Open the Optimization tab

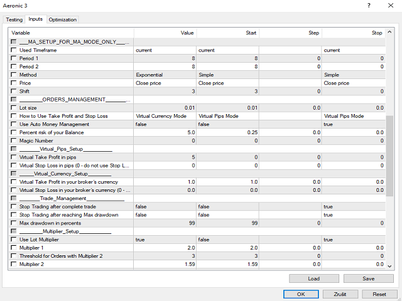click(x=63, y=19)
